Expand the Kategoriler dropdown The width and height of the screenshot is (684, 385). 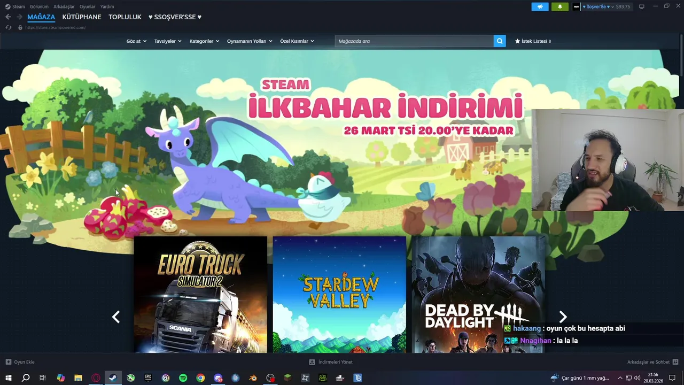click(x=204, y=41)
